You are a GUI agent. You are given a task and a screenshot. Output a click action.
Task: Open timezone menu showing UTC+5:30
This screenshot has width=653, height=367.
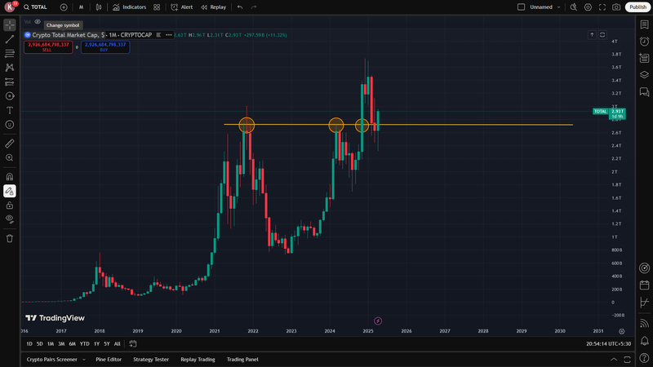[x=608, y=343]
